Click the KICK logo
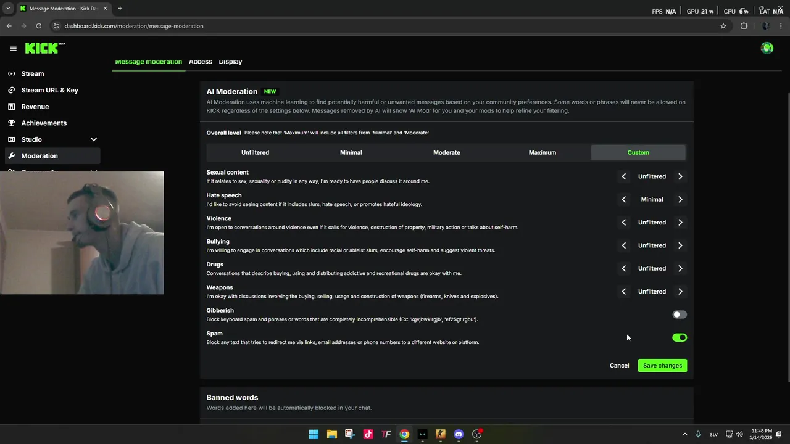 44,48
